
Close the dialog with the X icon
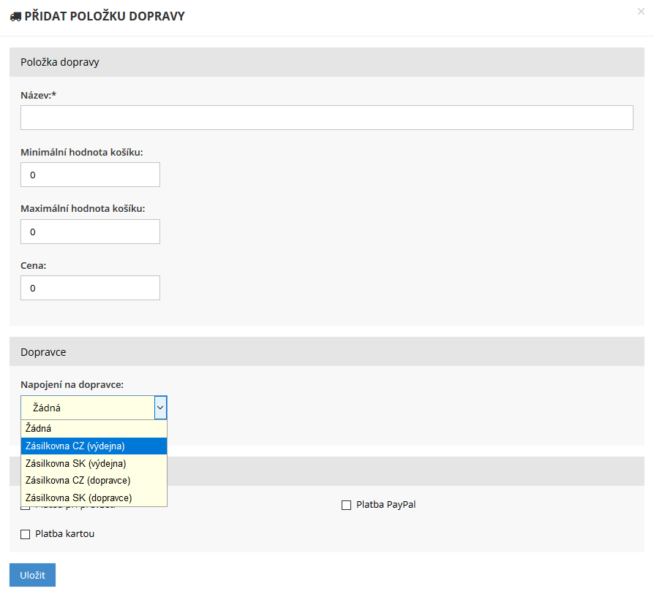[x=641, y=12]
